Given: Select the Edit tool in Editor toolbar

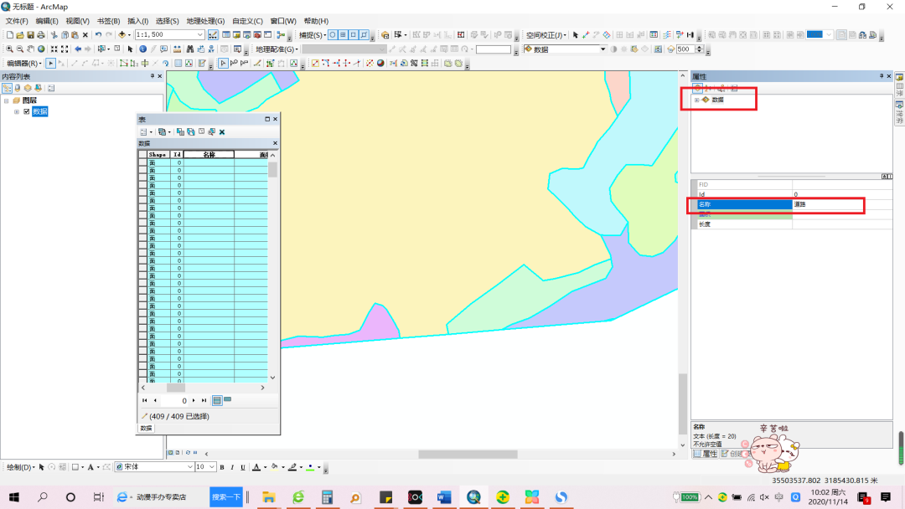Looking at the screenshot, I should tap(51, 63).
